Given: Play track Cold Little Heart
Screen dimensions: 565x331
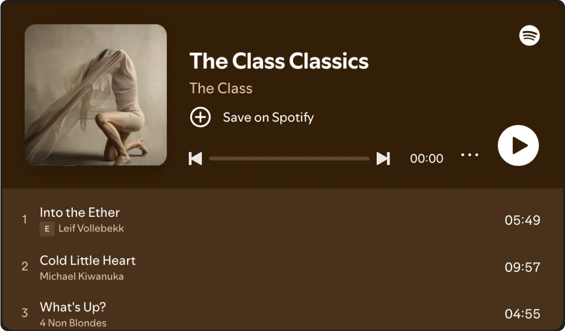Looking at the screenshot, I should pos(282,268).
